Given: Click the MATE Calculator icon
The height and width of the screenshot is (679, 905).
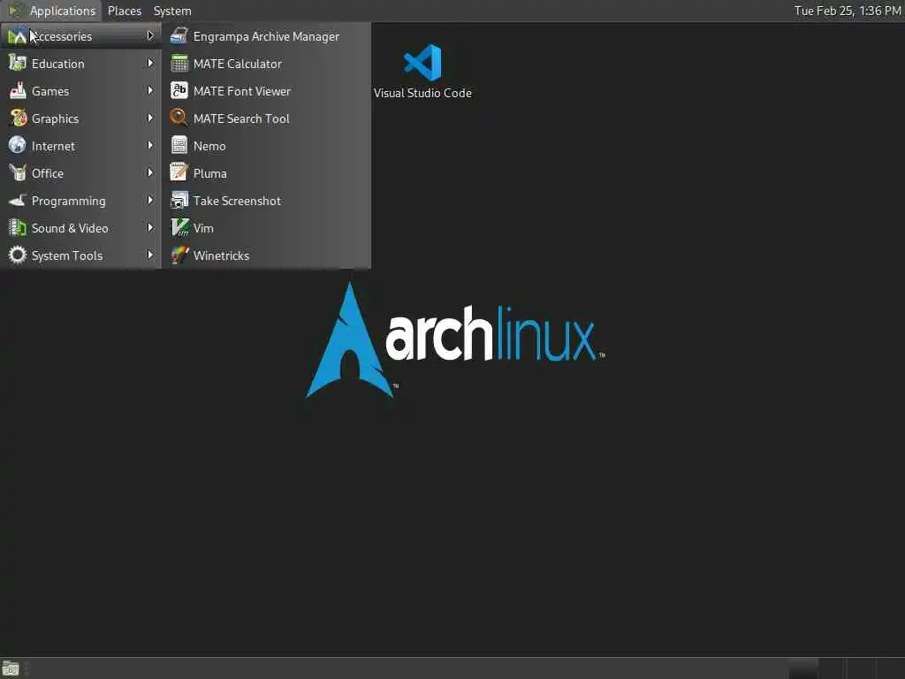Looking at the screenshot, I should pyautogui.click(x=179, y=64).
